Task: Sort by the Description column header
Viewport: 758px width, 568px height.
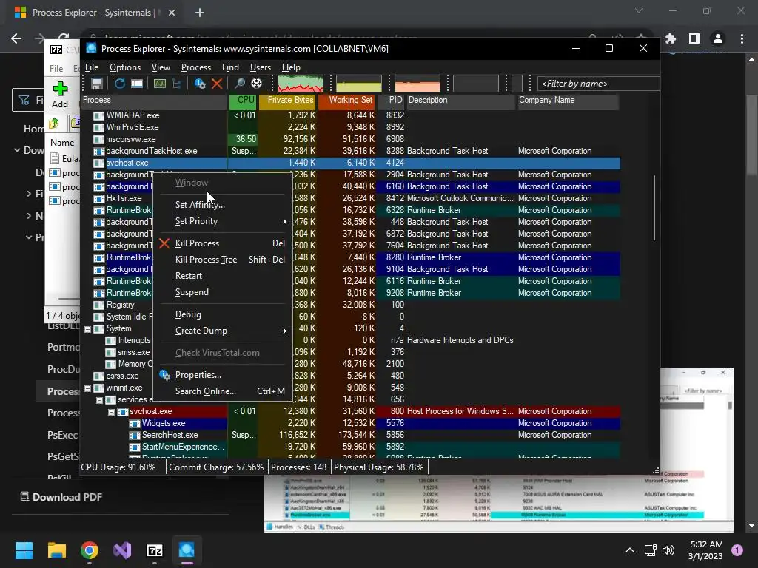Action: pyautogui.click(x=460, y=100)
